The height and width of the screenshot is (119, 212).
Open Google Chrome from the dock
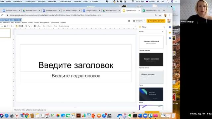[27, 116]
